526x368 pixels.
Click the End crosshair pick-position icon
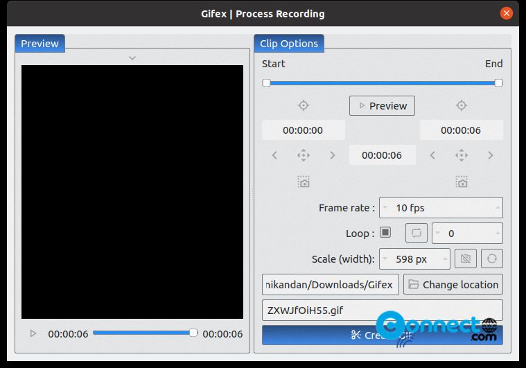(x=462, y=105)
